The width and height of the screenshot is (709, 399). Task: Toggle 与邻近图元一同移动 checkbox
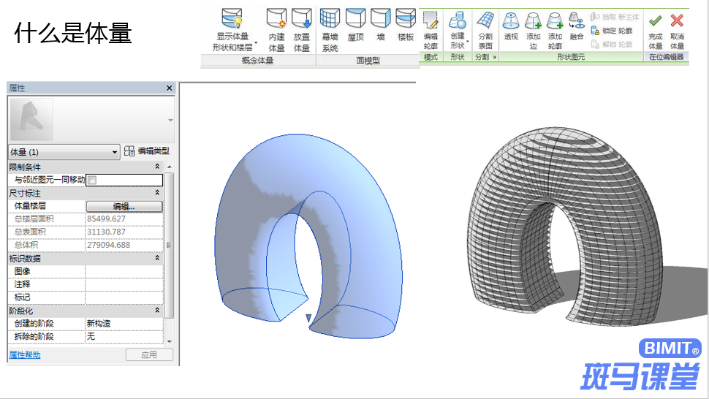[92, 180]
